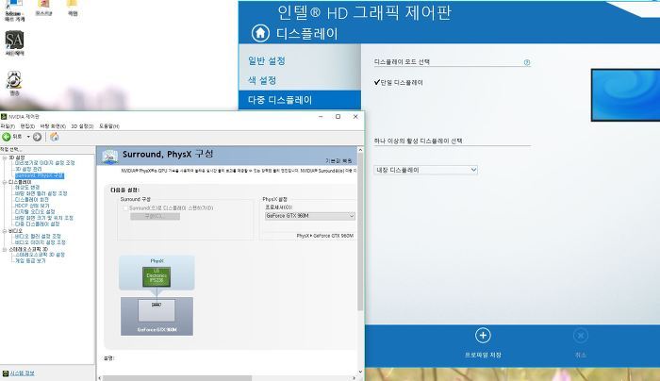Screen dimensions: 660x381
Task: Open the SA desktop shortcut icon
Action: coord(14,41)
